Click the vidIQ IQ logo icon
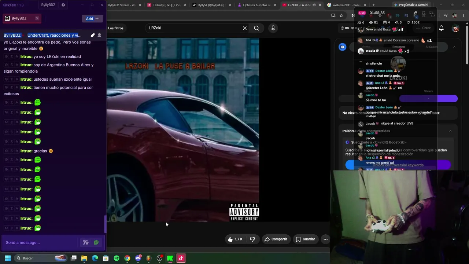Screen dimensions: 469x264 (343, 47)
